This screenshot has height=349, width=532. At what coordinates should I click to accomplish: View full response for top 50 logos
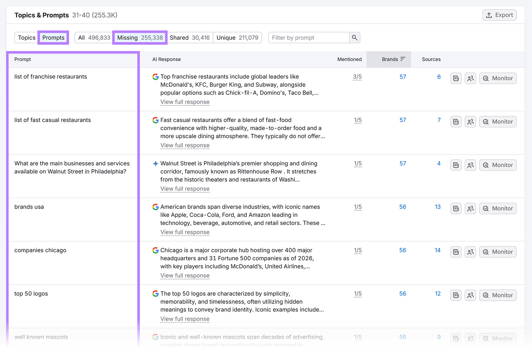tap(185, 319)
